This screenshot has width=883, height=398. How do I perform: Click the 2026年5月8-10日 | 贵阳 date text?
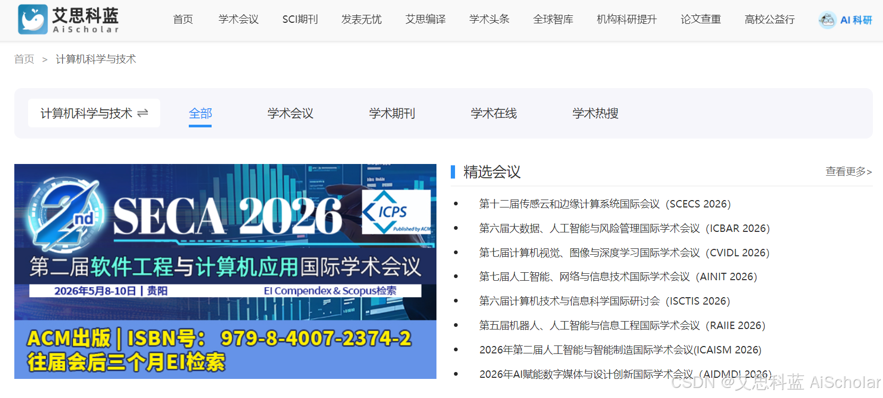[x=111, y=291]
